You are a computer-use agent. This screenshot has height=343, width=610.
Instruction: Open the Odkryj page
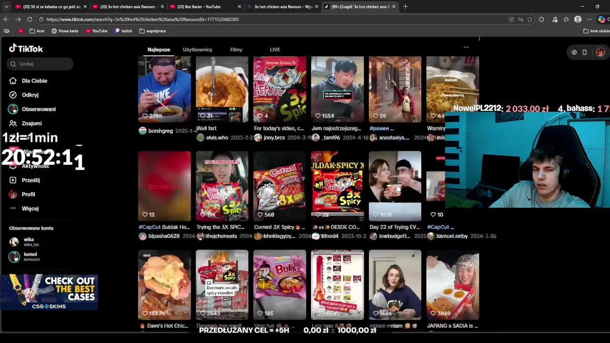point(30,95)
